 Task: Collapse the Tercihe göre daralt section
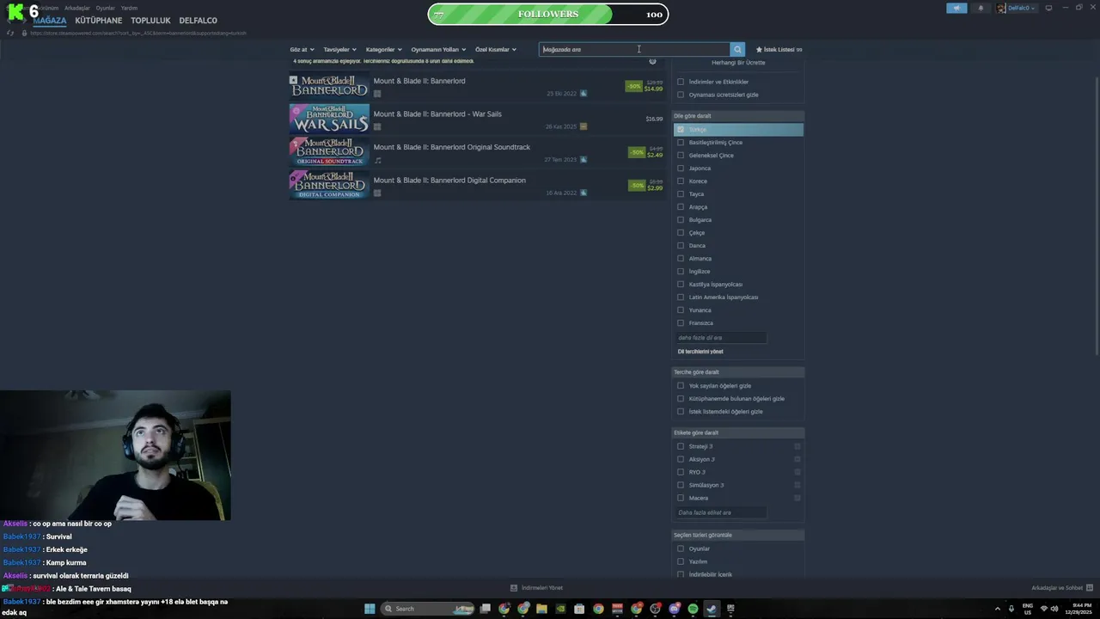click(x=738, y=372)
